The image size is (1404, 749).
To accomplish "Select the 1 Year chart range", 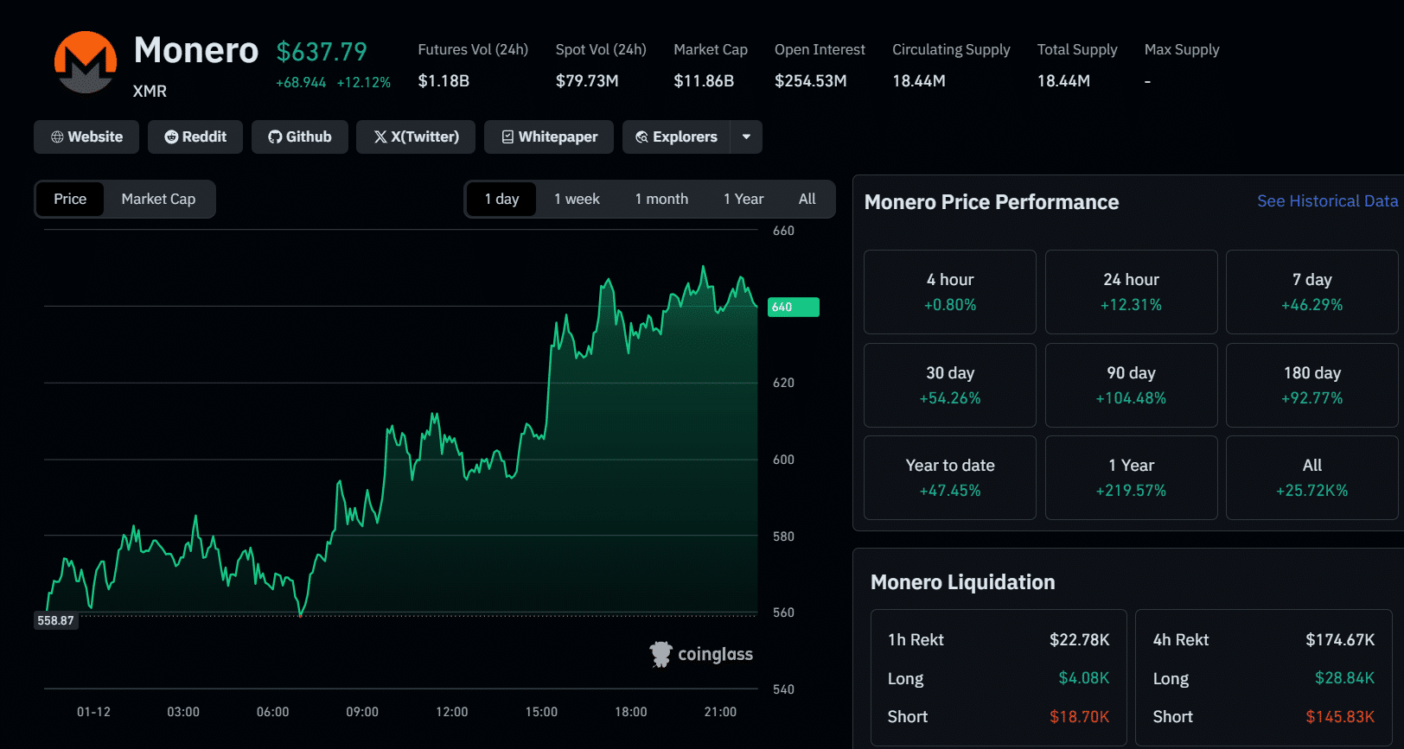I will (743, 199).
